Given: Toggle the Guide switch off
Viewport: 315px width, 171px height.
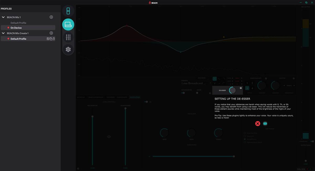Looking at the screenshot, I should click(197, 92).
